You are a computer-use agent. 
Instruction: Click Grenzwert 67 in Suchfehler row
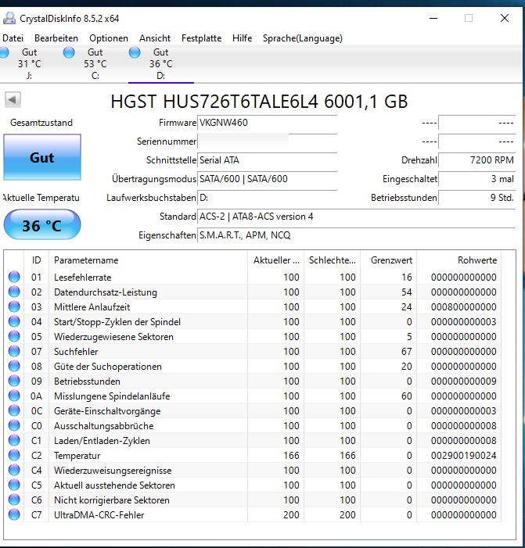click(x=406, y=351)
